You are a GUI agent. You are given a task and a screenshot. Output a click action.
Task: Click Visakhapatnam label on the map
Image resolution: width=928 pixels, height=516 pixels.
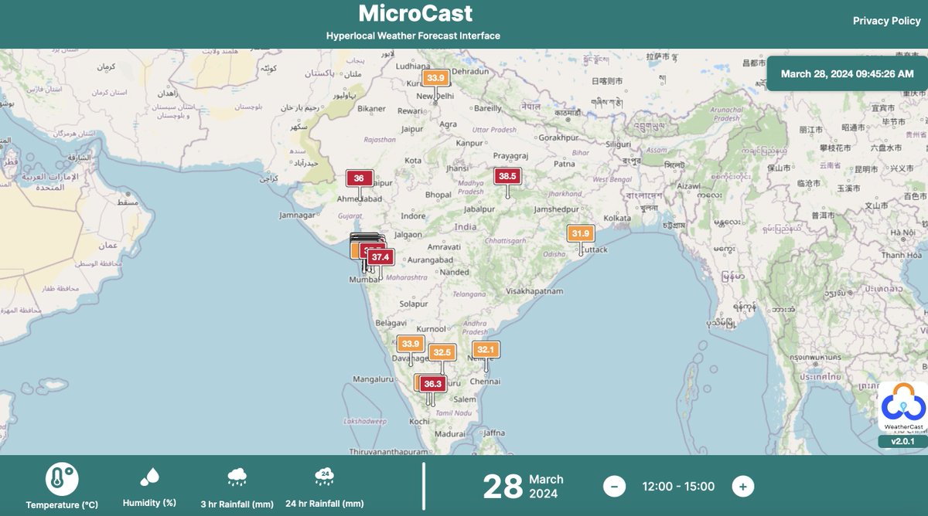534,291
